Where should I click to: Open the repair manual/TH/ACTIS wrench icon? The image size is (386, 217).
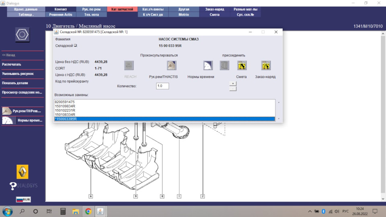172,66
